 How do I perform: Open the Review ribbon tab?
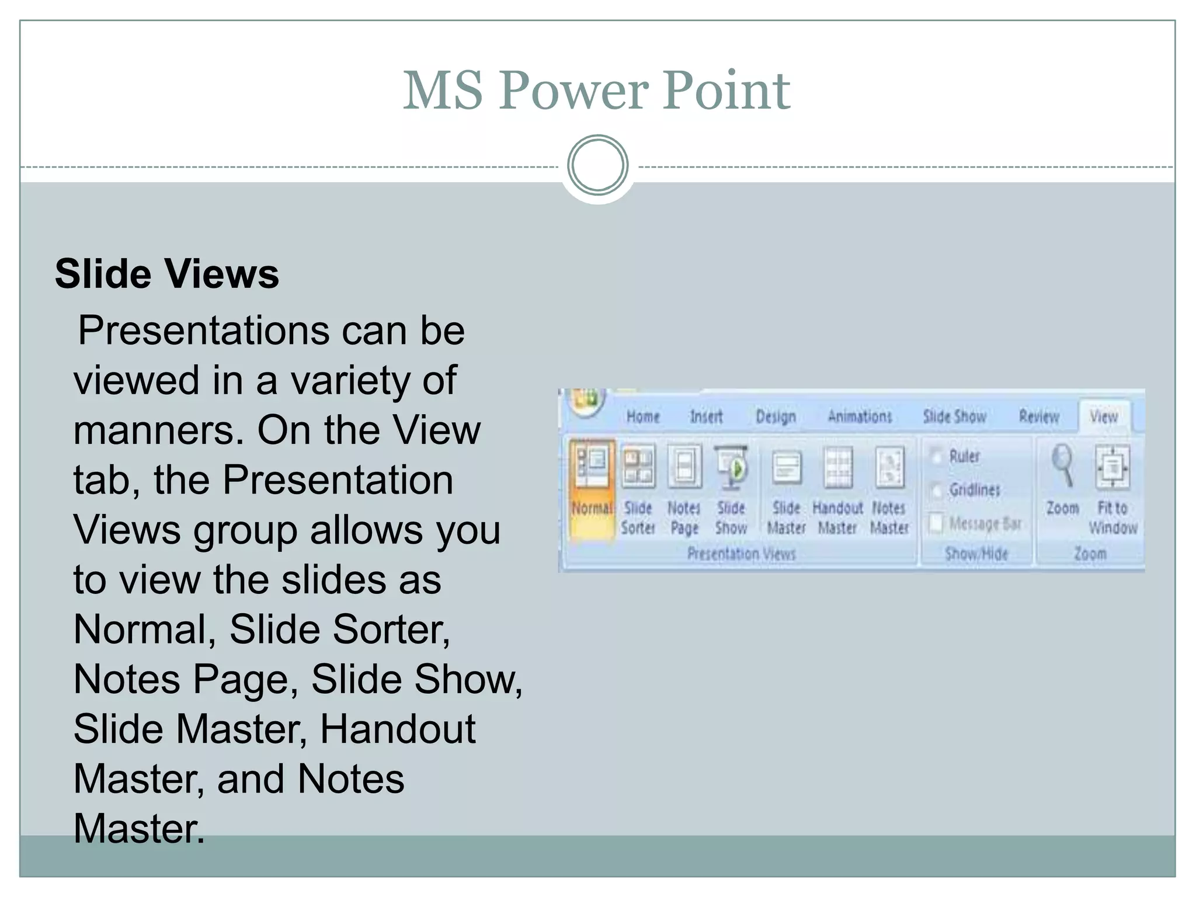[x=1039, y=416]
